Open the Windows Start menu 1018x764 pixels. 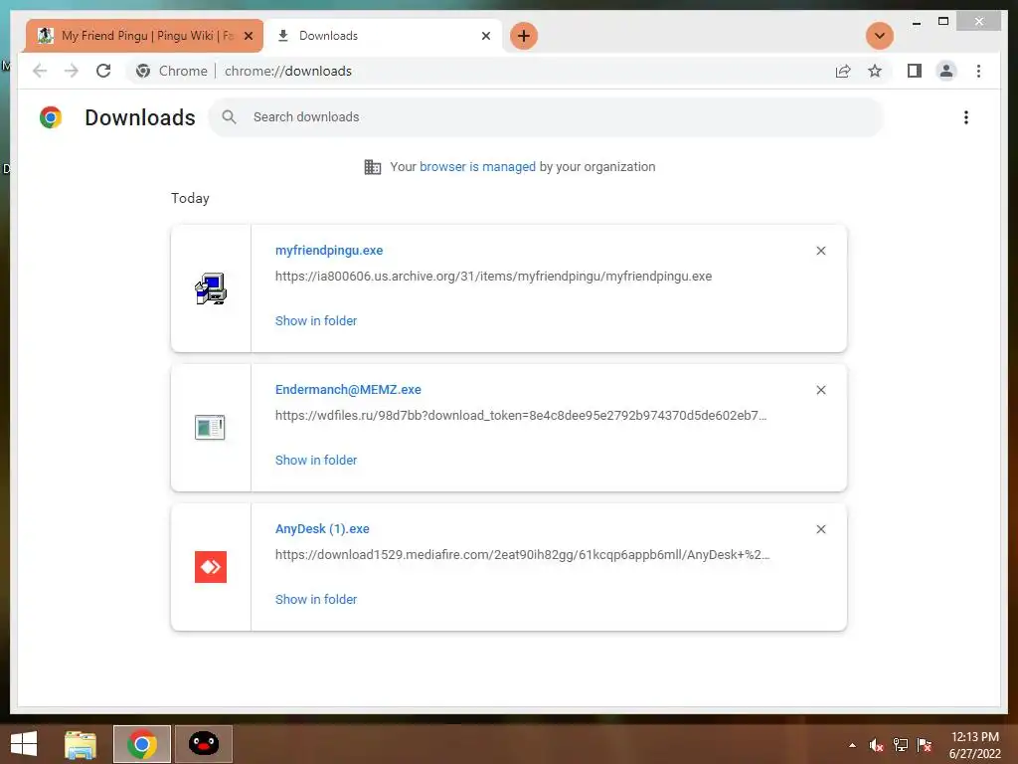click(x=24, y=744)
